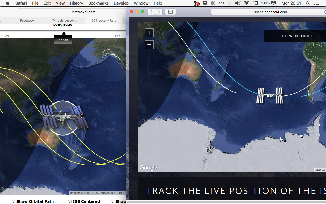Screen dimensions: 326x204
Task: Click the ISS icon on isstracker map
Action: tap(64, 116)
